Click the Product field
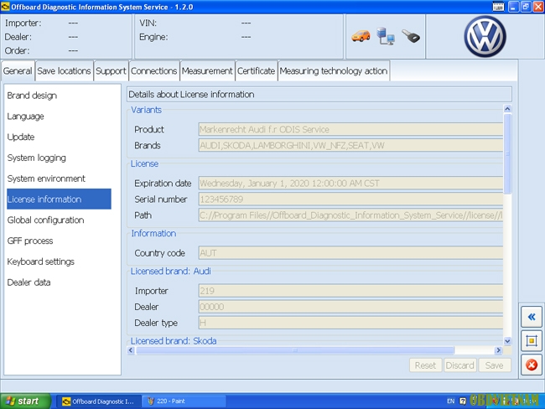Image resolution: width=545 pixels, height=409 pixels. [350, 129]
